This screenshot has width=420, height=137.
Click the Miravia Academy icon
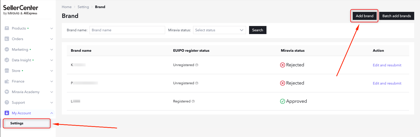tap(7, 92)
